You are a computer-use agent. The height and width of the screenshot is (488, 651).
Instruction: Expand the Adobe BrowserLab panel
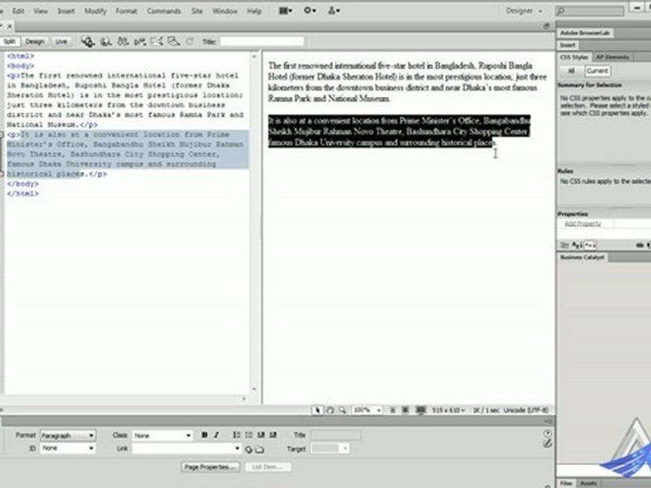(584, 33)
